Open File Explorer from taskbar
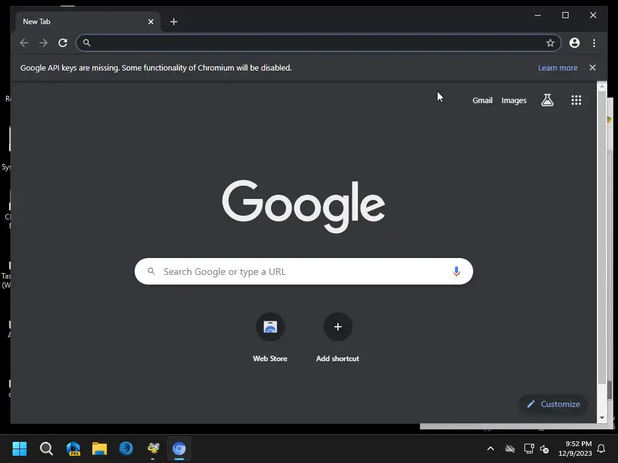 click(100, 449)
